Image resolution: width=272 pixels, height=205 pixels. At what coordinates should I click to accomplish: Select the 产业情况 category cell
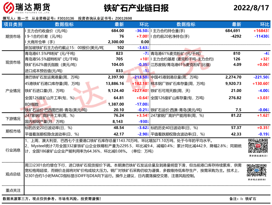click(13, 91)
